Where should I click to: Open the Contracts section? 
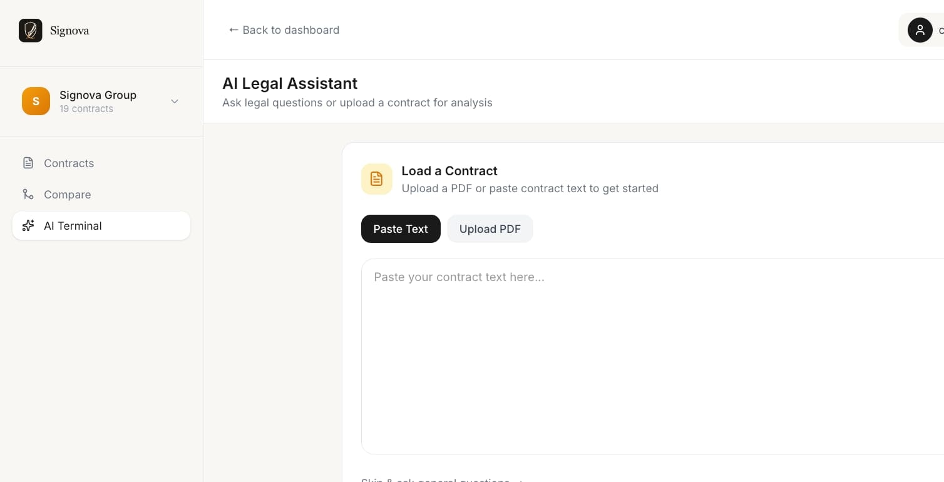pyautogui.click(x=69, y=163)
